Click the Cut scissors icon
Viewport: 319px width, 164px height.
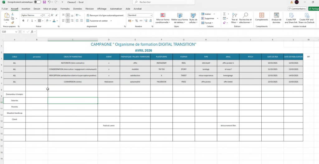tap(12, 14)
